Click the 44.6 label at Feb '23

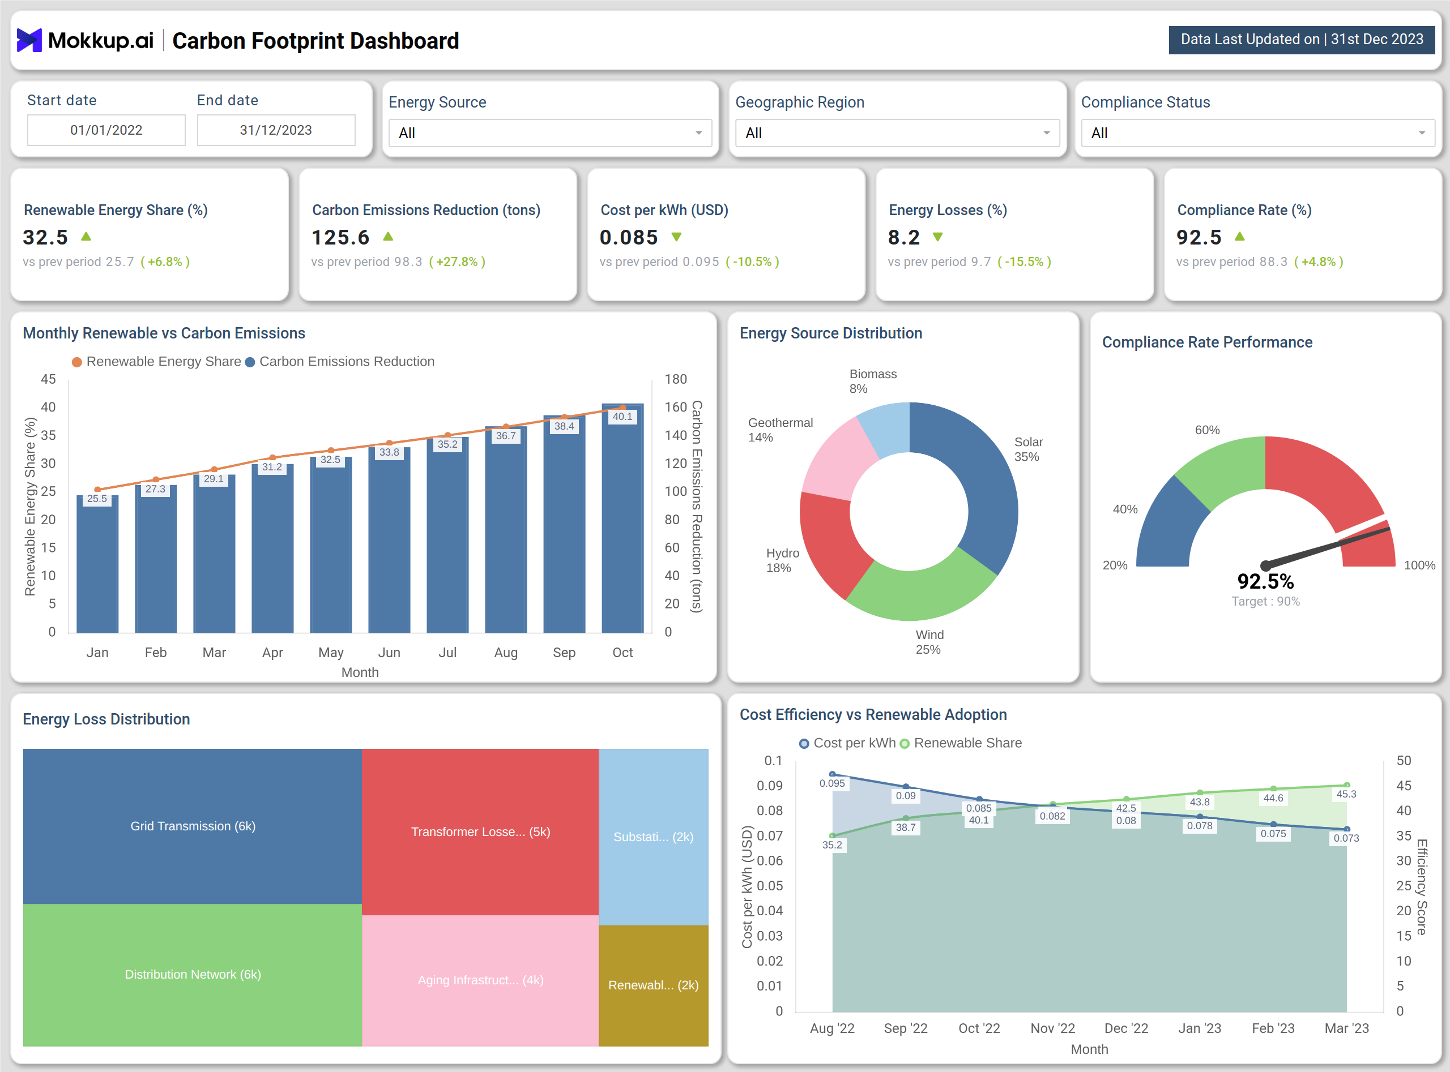pos(1273,798)
